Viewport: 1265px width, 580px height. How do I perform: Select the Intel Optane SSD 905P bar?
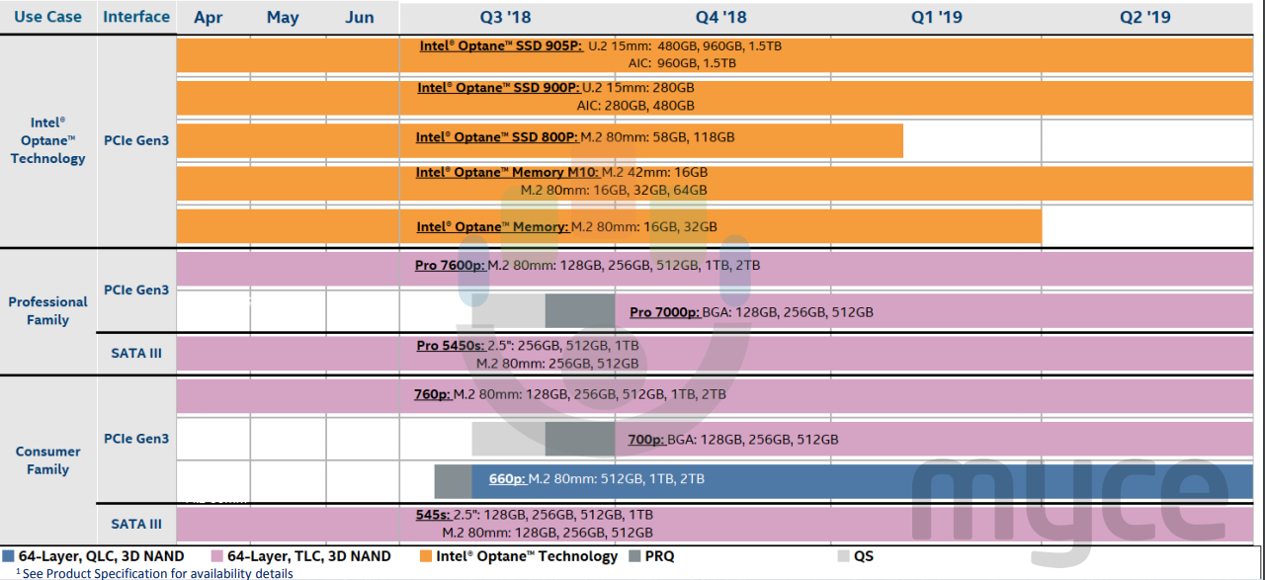point(692,52)
